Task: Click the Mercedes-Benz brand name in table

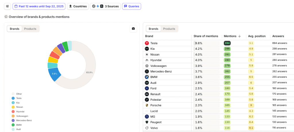Action: [161, 71]
